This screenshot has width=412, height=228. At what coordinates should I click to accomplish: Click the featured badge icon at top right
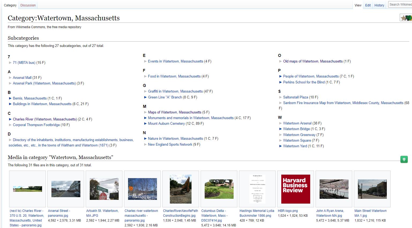coord(406,18)
